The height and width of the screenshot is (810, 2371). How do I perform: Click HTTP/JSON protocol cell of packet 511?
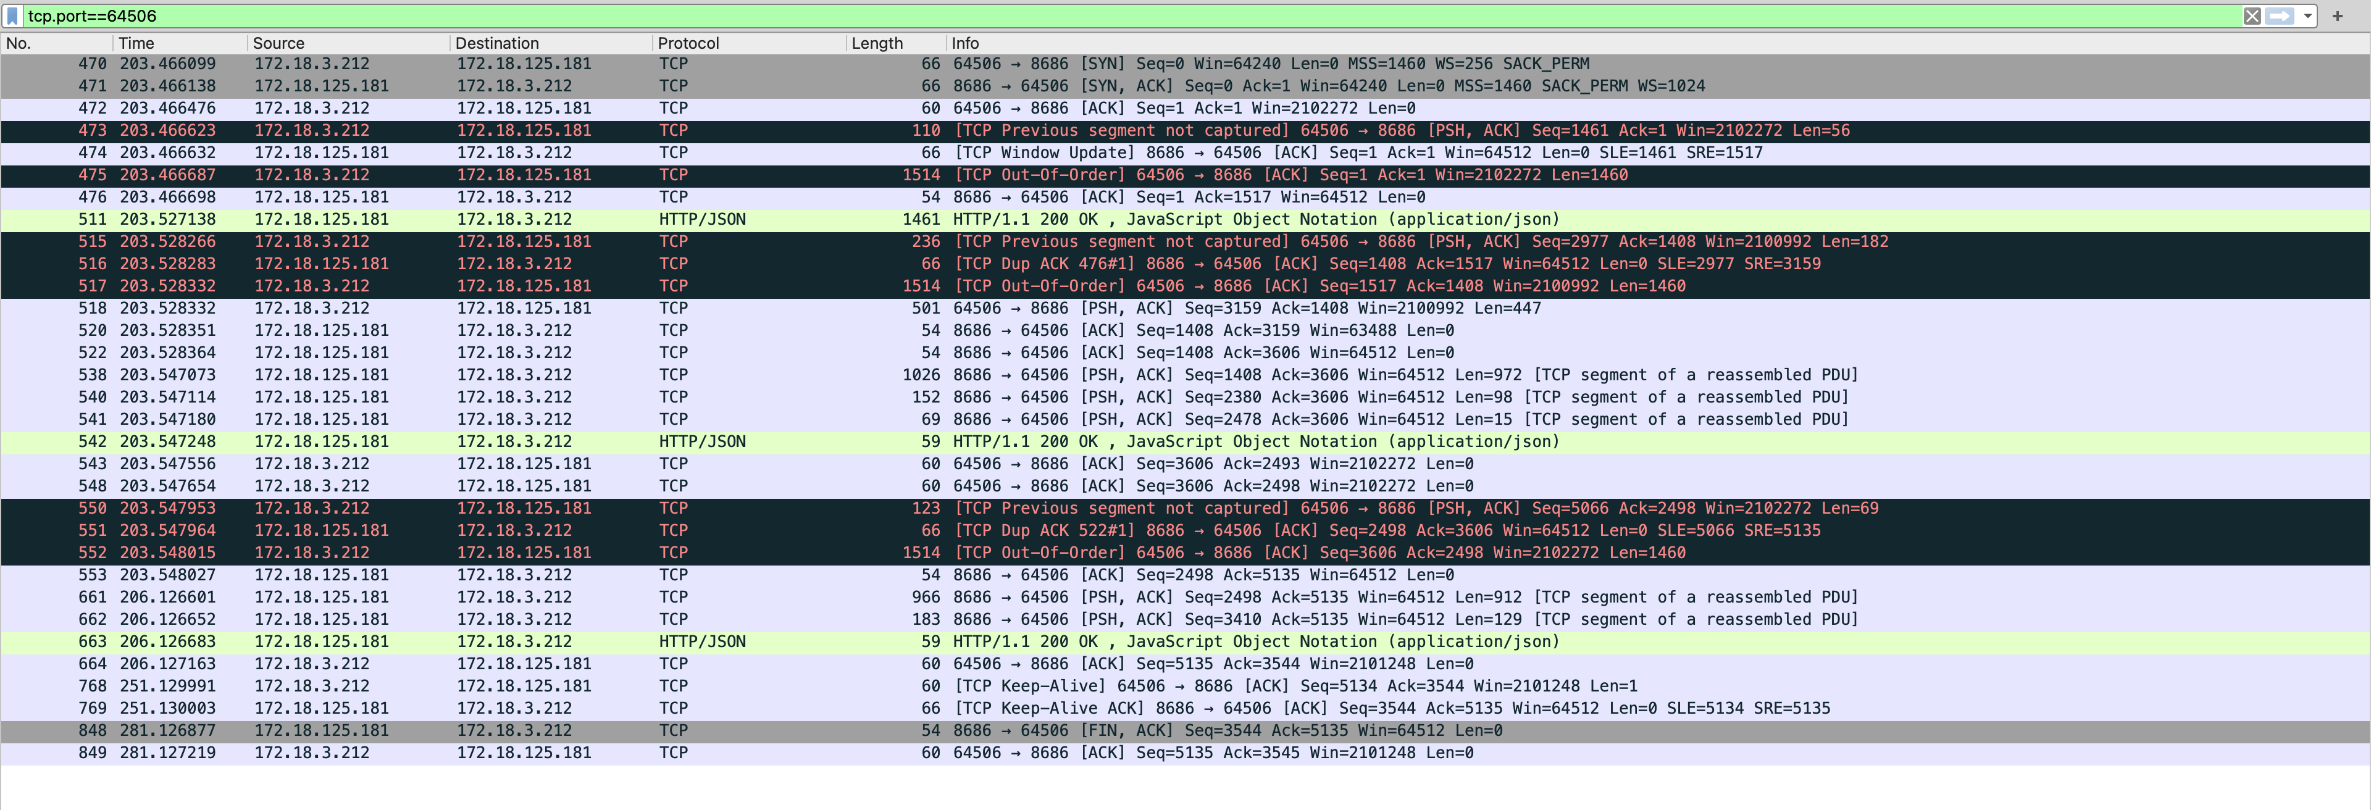coord(702,219)
